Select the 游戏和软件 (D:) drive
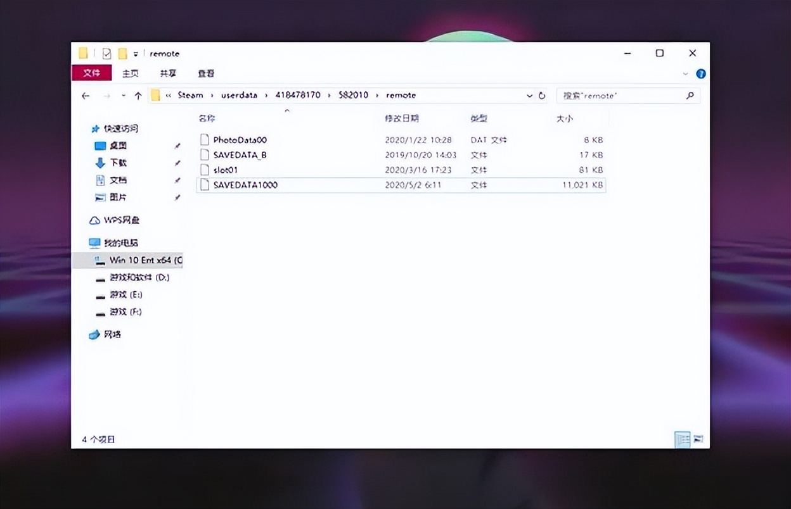This screenshot has width=791, height=509. click(139, 277)
